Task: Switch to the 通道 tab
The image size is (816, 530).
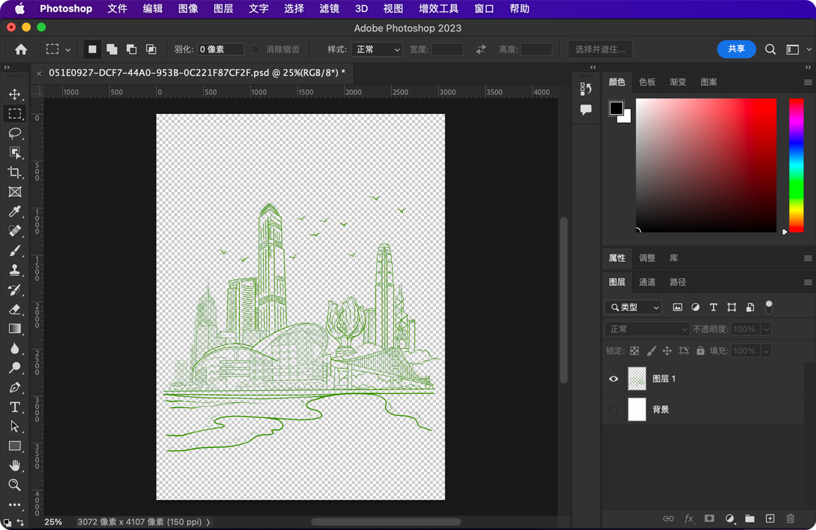Action: tap(647, 282)
